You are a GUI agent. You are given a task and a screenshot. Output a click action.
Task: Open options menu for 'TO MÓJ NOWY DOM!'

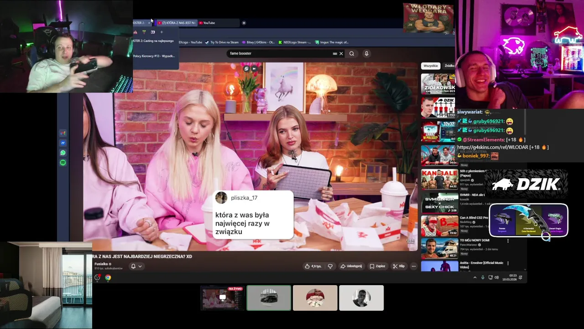point(508,241)
